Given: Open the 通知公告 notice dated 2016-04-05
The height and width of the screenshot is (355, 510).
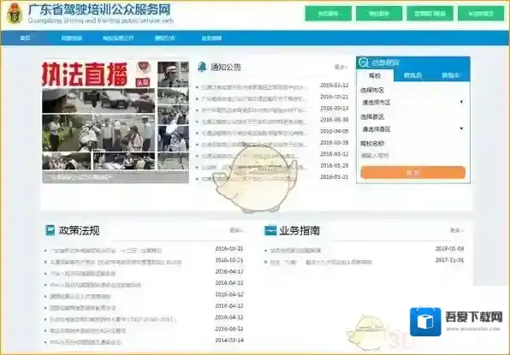Looking at the screenshot, I should (254, 133).
